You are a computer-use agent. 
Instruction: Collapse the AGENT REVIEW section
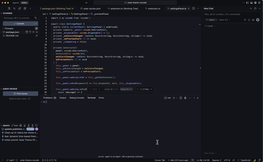pyautogui.click(x=10, y=89)
